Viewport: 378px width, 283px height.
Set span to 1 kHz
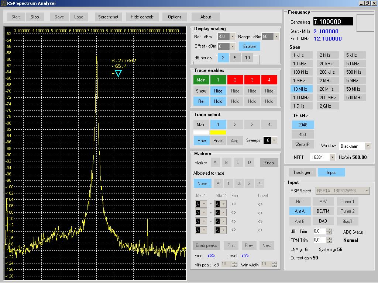coord(301,55)
